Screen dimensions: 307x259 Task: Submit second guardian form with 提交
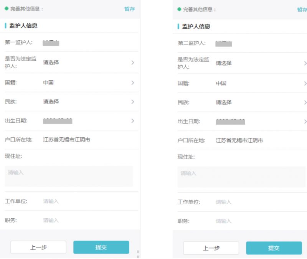274,248
